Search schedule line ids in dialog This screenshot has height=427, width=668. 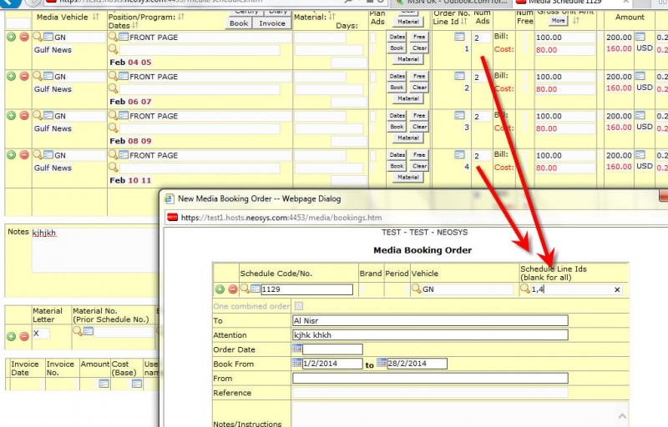tap(525, 289)
